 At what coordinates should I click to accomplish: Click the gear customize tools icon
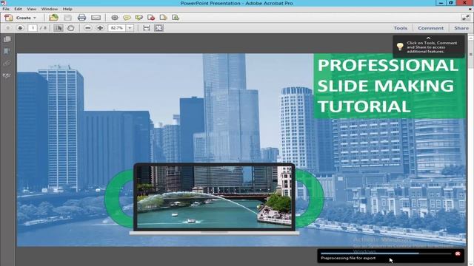115,18
